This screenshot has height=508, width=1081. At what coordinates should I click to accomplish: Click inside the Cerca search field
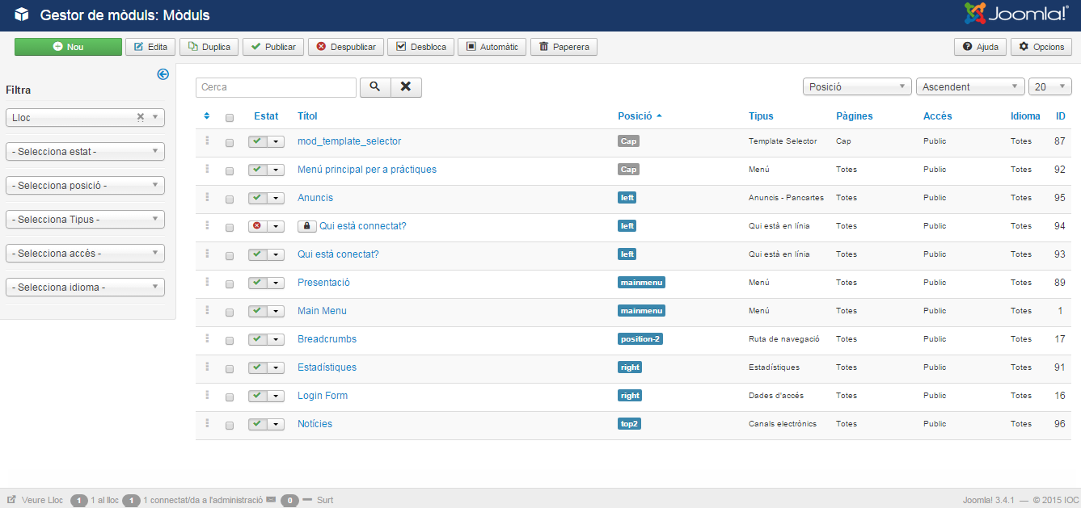click(x=276, y=87)
